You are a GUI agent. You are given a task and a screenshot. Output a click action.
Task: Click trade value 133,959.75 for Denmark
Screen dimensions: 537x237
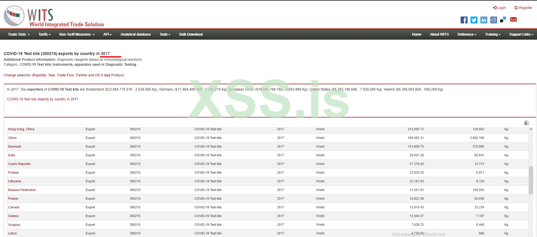pos(416,147)
